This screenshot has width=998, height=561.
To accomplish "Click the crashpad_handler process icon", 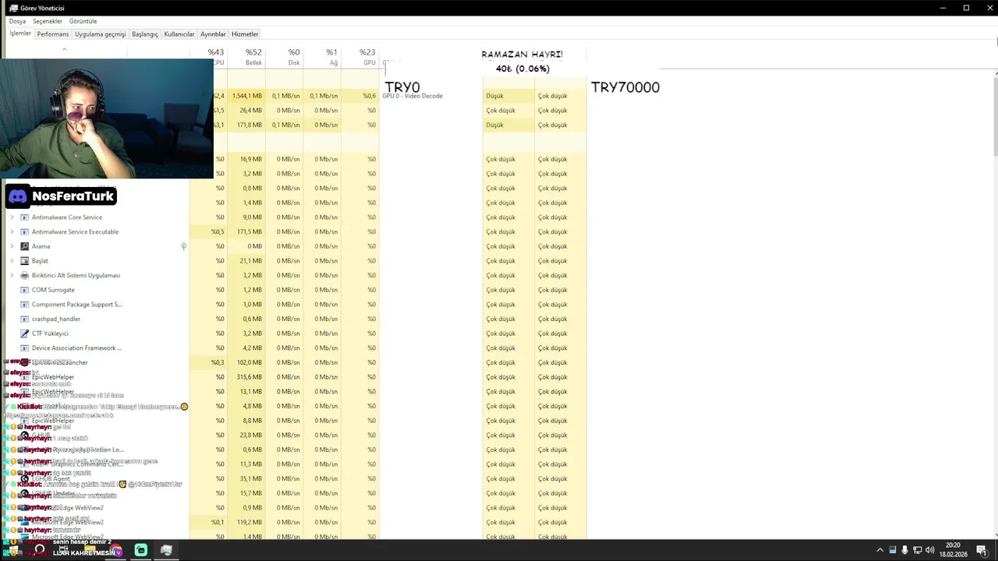I will point(24,319).
